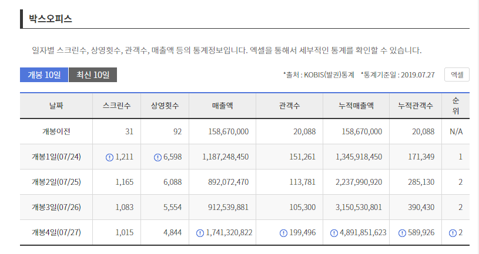Switch to the 최신 10일 tab
This screenshot has width=479, height=254.
tap(93, 74)
